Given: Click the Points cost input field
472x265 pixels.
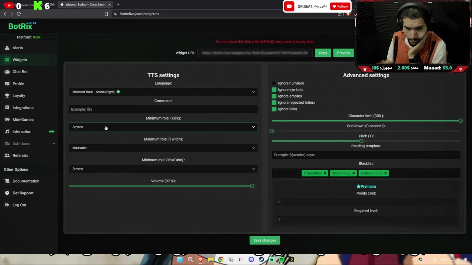Looking at the screenshot, I should click(x=366, y=202).
